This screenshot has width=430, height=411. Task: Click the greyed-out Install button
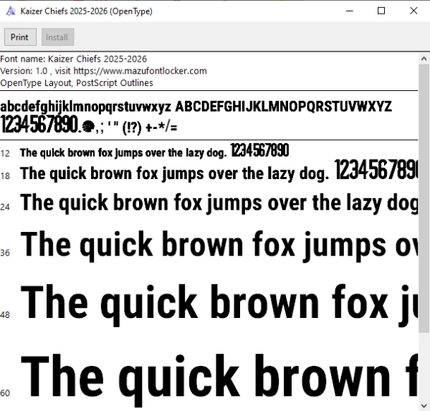(57, 37)
